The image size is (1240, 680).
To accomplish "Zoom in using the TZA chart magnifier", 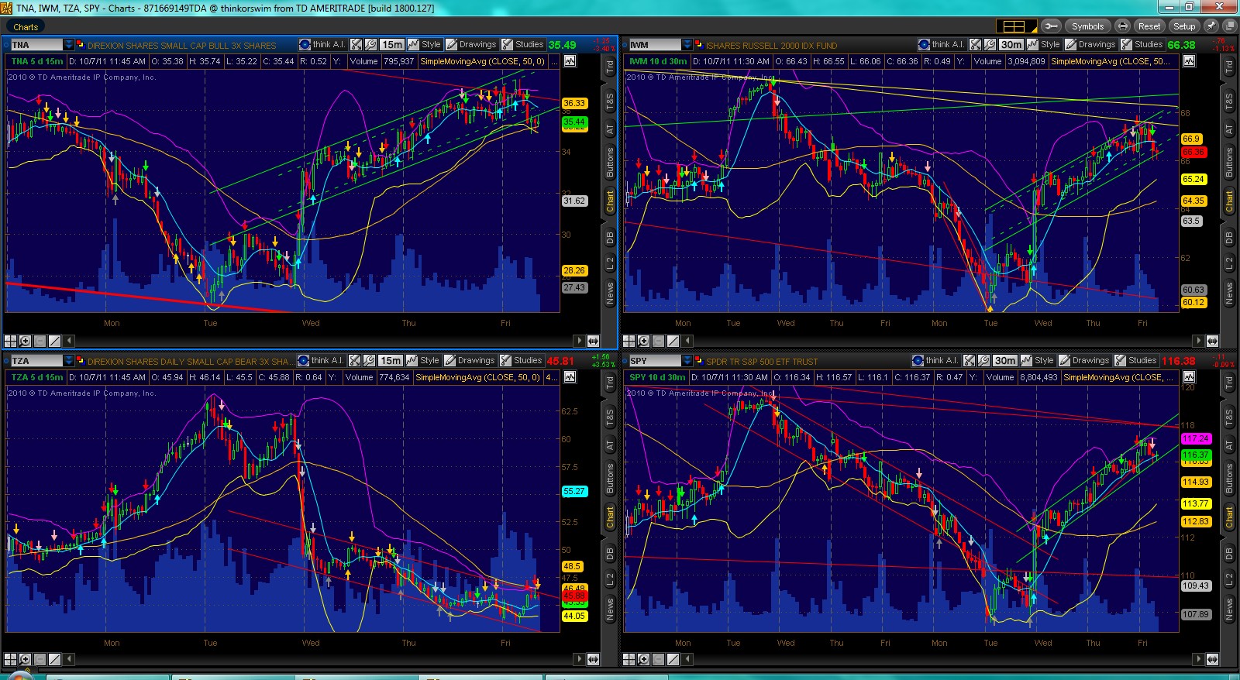I will click(x=25, y=659).
